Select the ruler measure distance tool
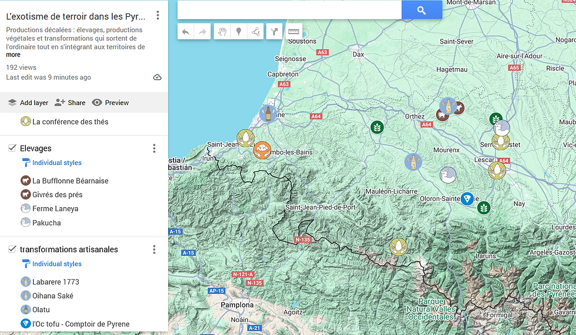Screen dimensions: 576x335 coord(293,32)
